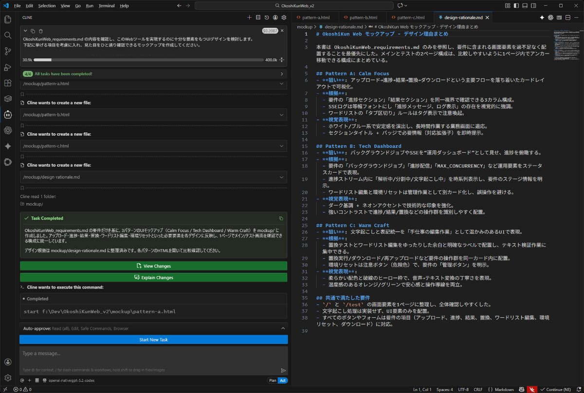
Task: Delete the current Cline task
Action: (41, 31)
